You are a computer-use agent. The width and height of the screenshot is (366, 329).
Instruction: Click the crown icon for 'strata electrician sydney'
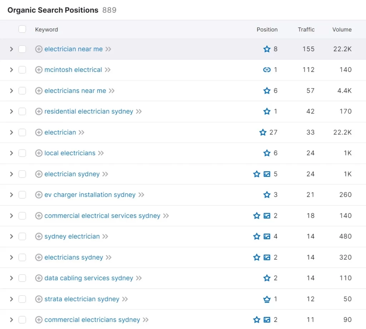(x=267, y=299)
